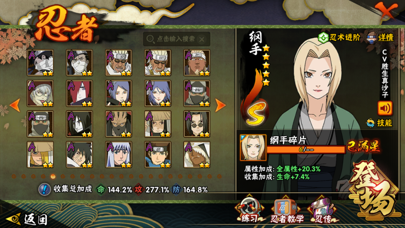Viewport: 405px width, 228px height.
Task: Jump to the last page dot
Action: (219, 176)
